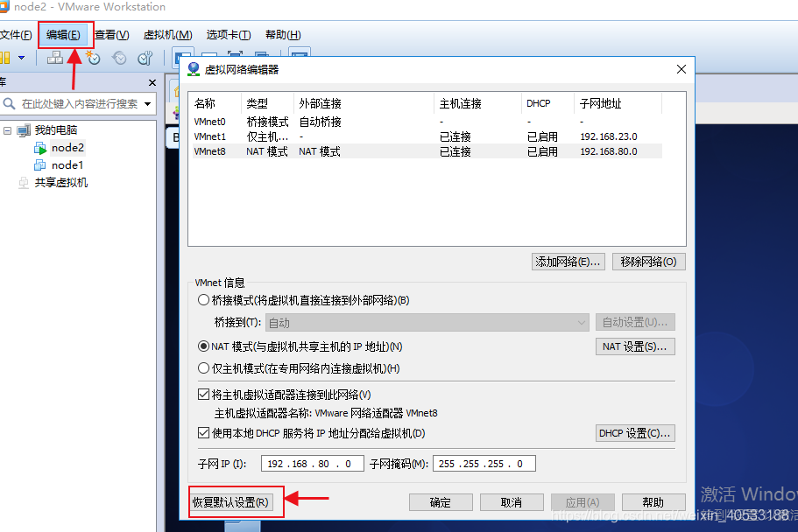The height and width of the screenshot is (532, 798).
Task: Click the 子网掩码 input field
Action: coord(484,464)
